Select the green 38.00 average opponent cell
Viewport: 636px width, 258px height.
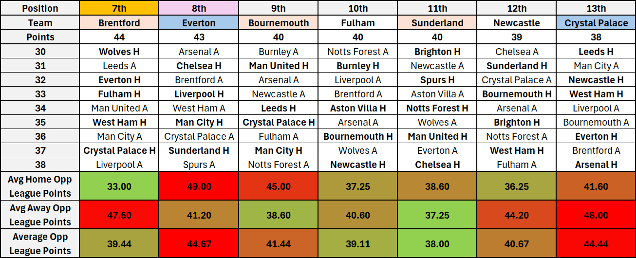pyautogui.click(x=437, y=243)
